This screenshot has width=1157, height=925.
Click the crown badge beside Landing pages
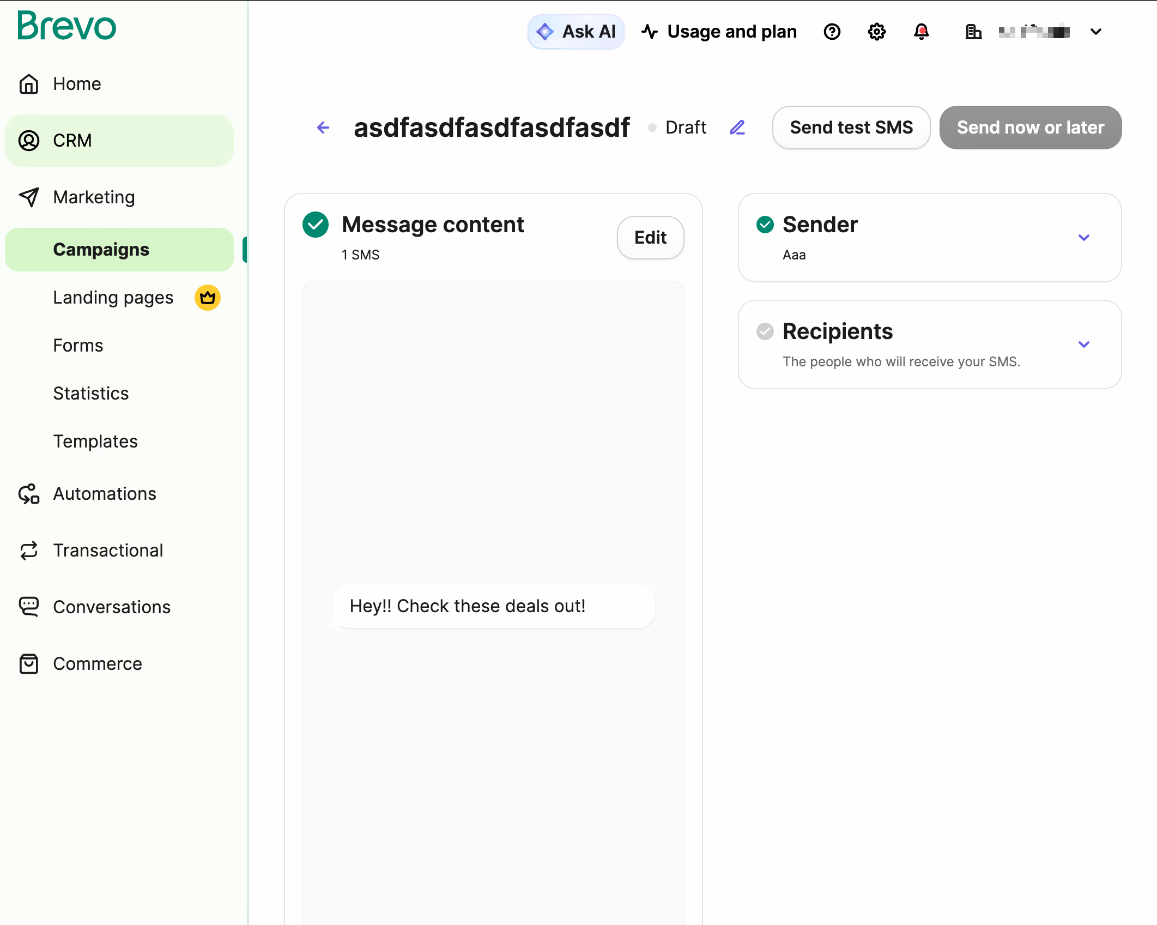click(208, 298)
